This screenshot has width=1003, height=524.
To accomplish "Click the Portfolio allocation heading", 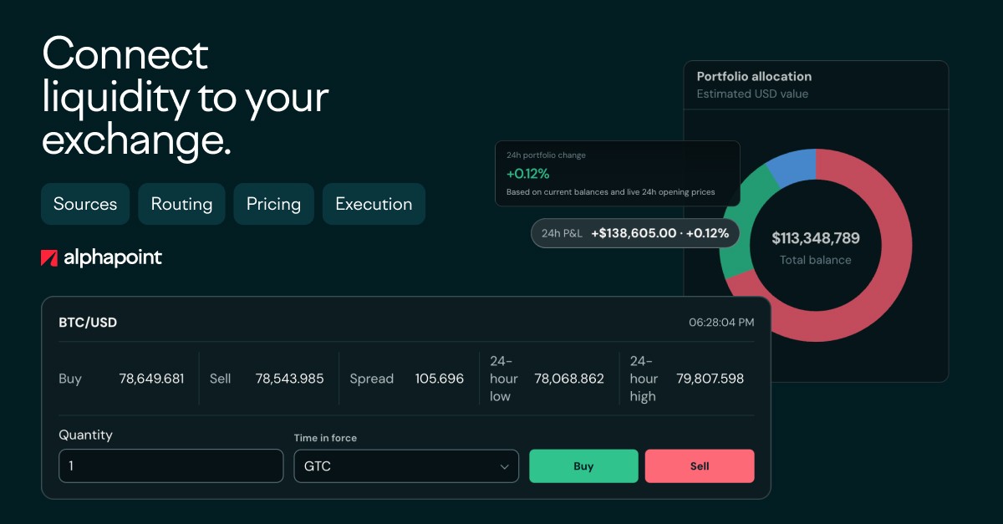I will pyautogui.click(x=754, y=76).
